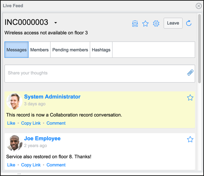Click the "3 days ago" timestamp
The image size is (204, 176).
pyautogui.click(x=35, y=104)
